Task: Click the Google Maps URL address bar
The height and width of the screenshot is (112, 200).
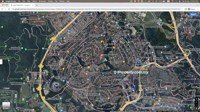Action: coord(97,9)
